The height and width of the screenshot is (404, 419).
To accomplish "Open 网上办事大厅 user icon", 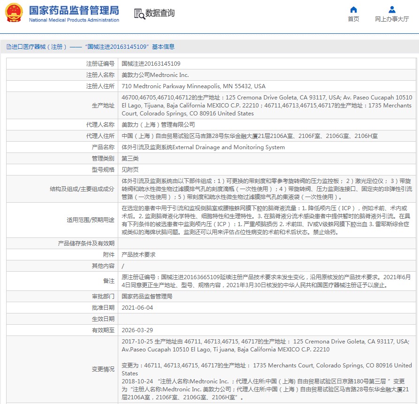I will coord(392,9).
